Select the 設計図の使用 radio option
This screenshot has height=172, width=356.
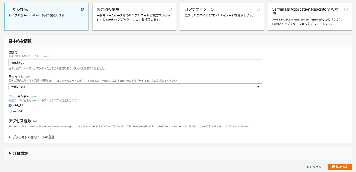[170, 9]
